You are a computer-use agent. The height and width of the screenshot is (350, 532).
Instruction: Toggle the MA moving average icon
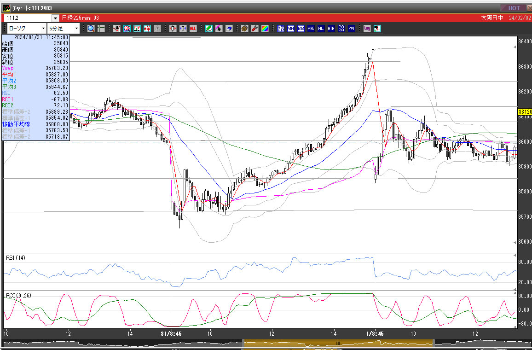[x=291, y=29]
